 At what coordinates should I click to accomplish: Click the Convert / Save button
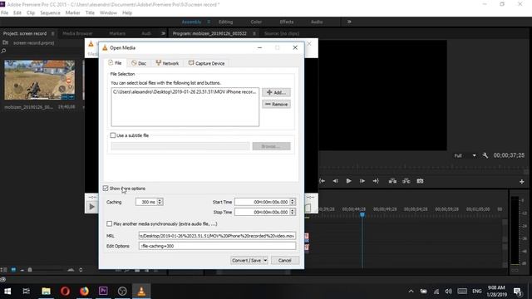(x=247, y=260)
